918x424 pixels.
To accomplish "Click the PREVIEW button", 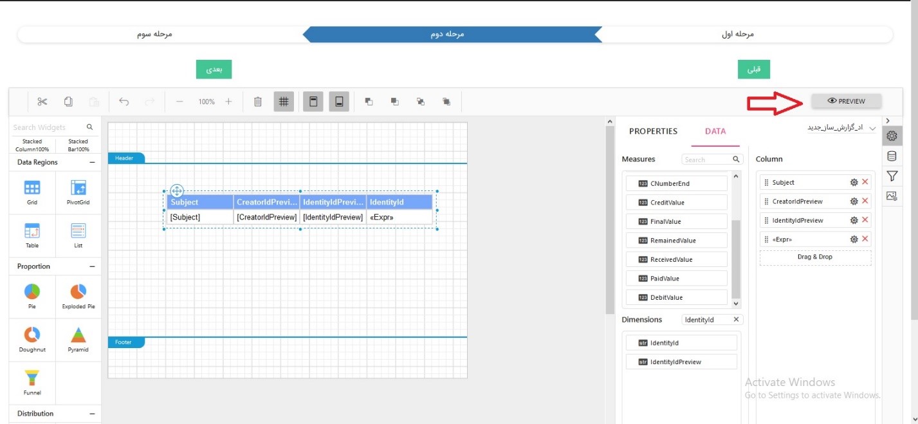I will pos(846,101).
